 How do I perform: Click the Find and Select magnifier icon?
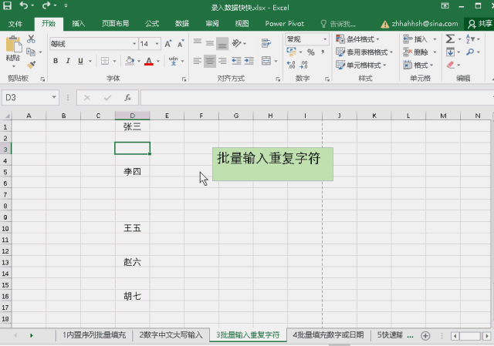pyautogui.click(x=470, y=52)
